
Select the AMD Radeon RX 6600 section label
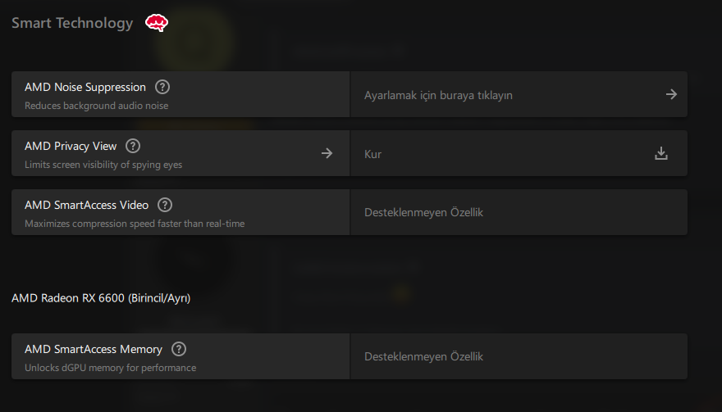pyautogui.click(x=101, y=298)
